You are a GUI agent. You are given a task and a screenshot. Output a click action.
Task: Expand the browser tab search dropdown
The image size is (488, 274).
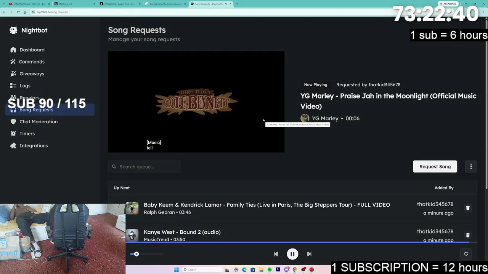[x=4, y=4]
